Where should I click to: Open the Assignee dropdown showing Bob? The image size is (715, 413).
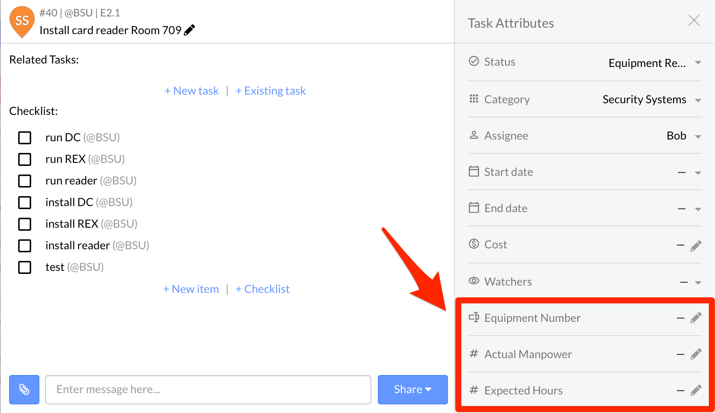click(x=698, y=137)
